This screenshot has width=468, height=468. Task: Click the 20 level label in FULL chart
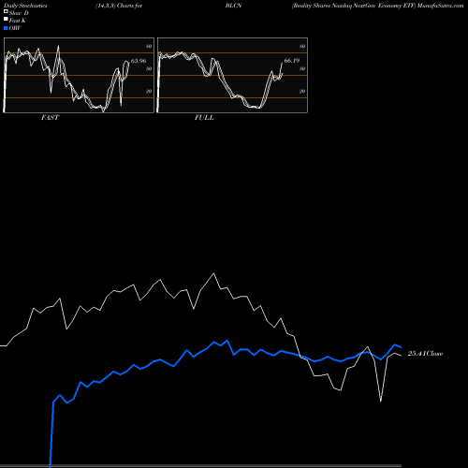pyautogui.click(x=302, y=91)
